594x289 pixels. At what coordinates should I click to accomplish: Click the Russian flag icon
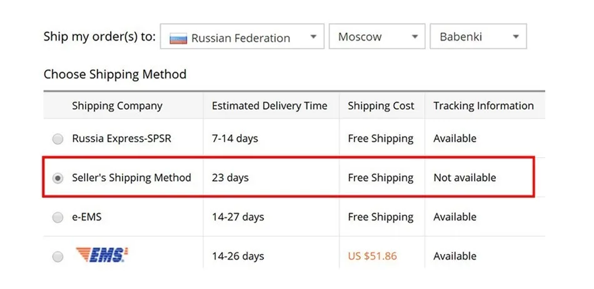[x=178, y=38]
